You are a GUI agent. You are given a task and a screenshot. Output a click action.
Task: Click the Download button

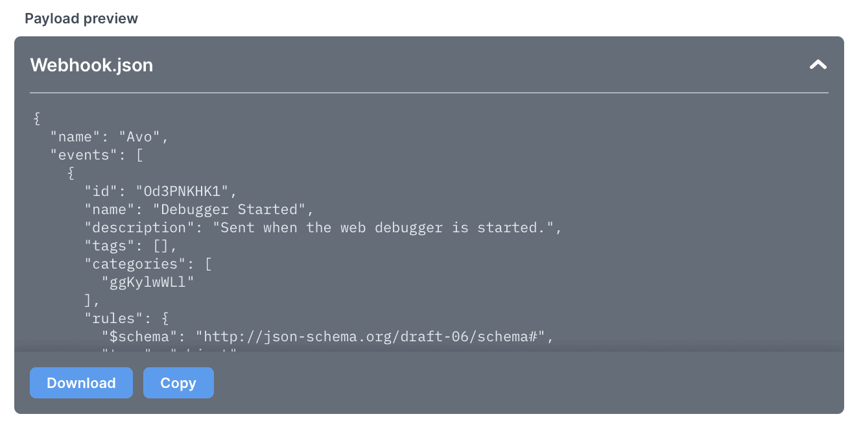pos(81,383)
